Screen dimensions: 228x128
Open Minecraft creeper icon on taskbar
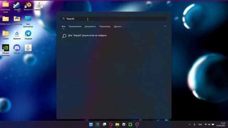tap(130, 124)
